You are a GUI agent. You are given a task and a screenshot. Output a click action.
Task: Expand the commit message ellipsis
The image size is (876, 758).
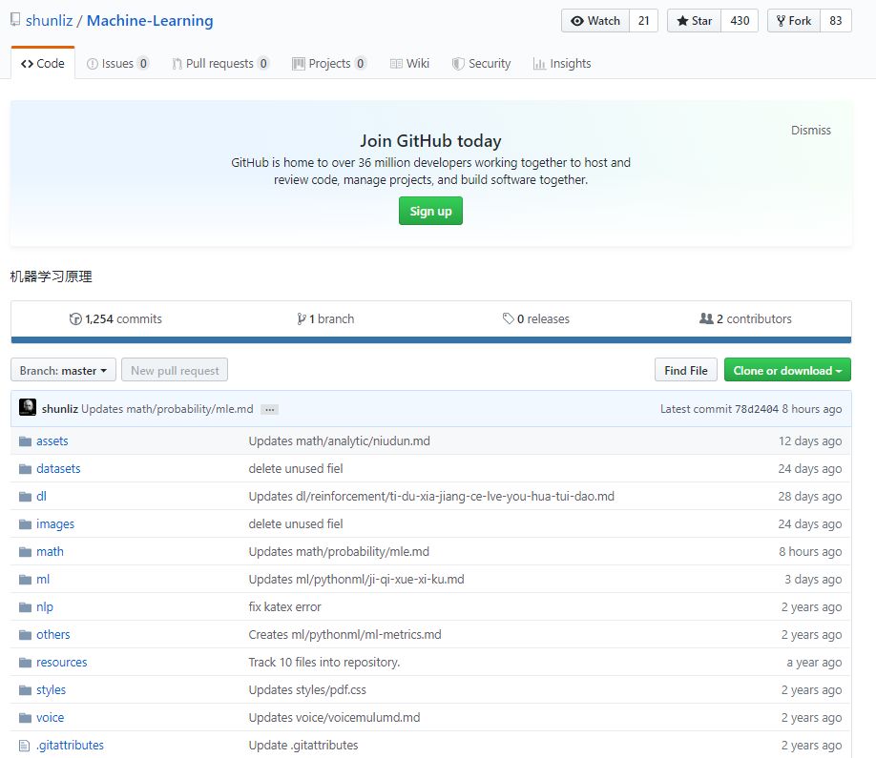270,410
